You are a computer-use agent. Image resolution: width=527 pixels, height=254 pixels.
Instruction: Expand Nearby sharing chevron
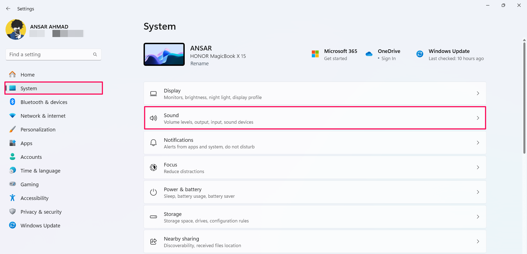click(x=478, y=241)
